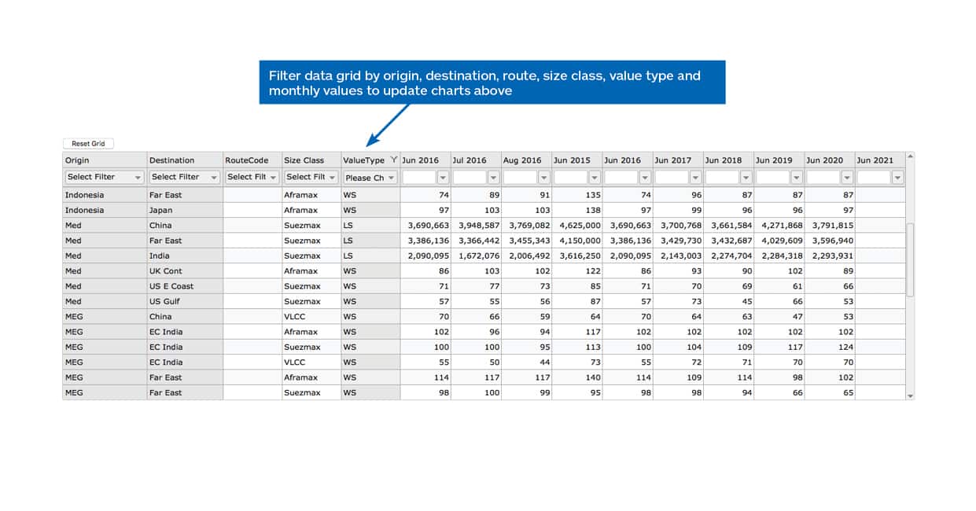
Task: Click the value 3,366,442
Action: [479, 241]
